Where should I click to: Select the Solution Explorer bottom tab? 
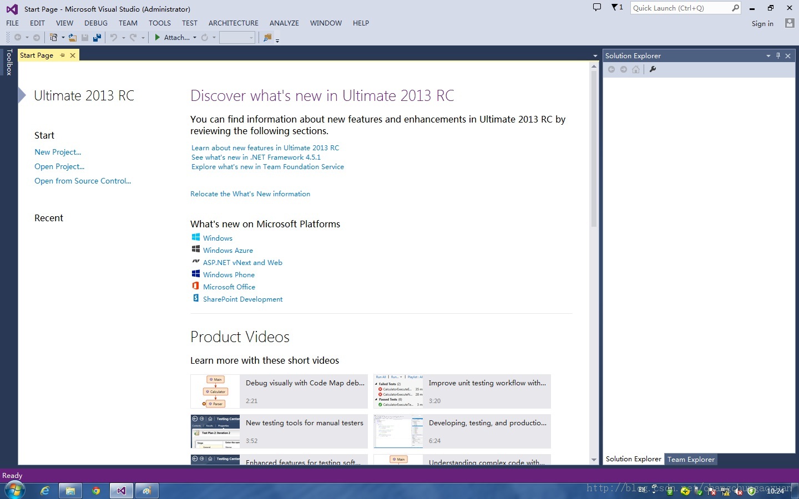pos(634,459)
